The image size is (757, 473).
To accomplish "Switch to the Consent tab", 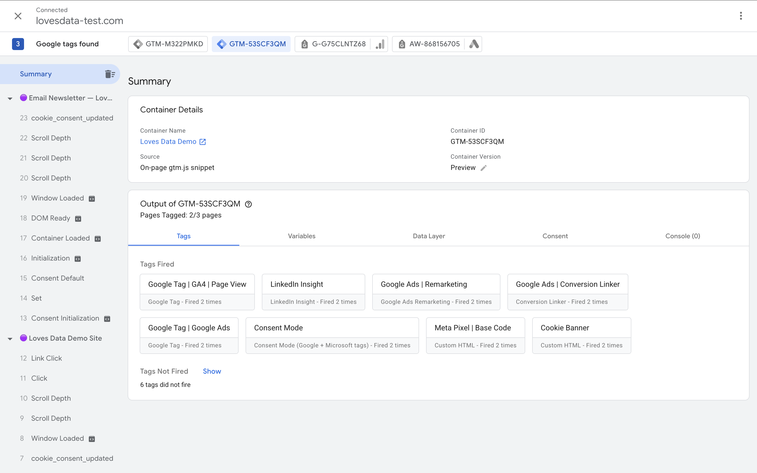I will pos(555,236).
